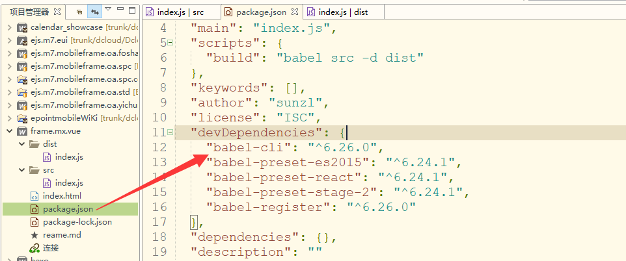Collapse devDependencies block on line 11
The height and width of the screenshot is (261, 626).
pos(170,132)
